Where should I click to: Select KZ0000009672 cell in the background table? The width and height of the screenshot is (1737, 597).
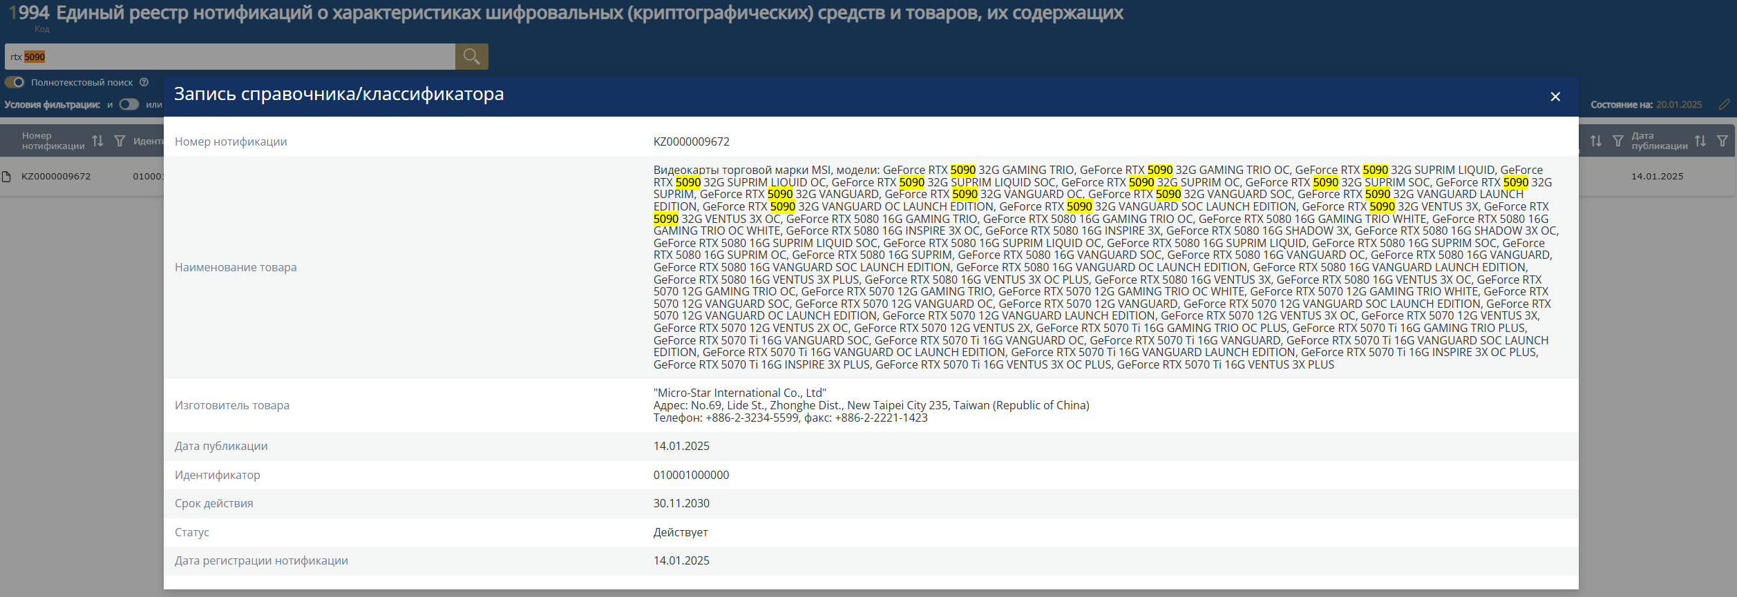56,177
